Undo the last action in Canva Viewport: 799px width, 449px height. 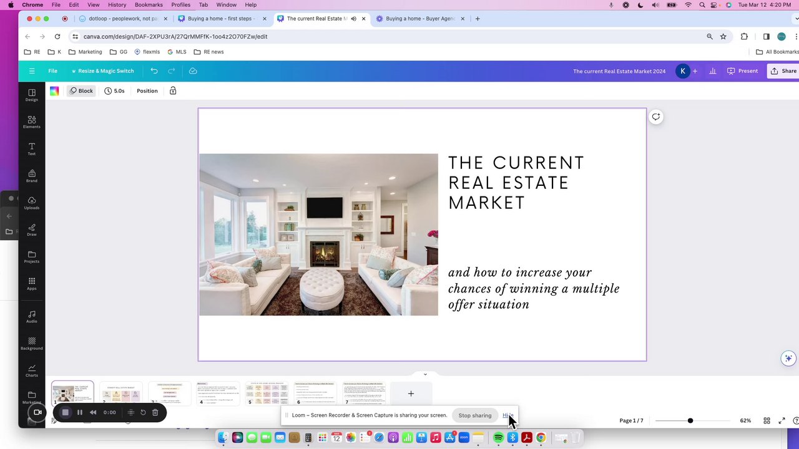coord(154,71)
